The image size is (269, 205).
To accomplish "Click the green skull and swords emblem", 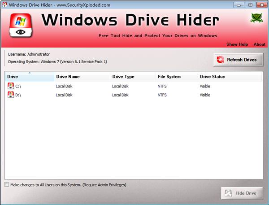I will [256, 17].
